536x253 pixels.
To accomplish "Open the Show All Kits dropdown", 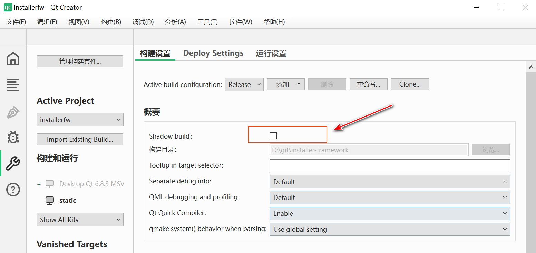I will pyautogui.click(x=80, y=220).
